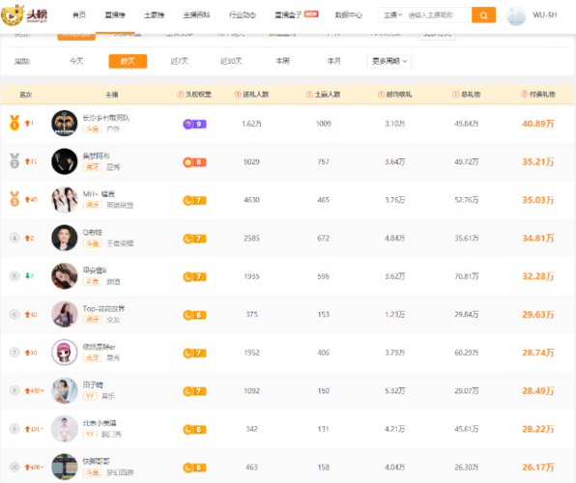Click the rank 10 circle icon

(x=14, y=467)
